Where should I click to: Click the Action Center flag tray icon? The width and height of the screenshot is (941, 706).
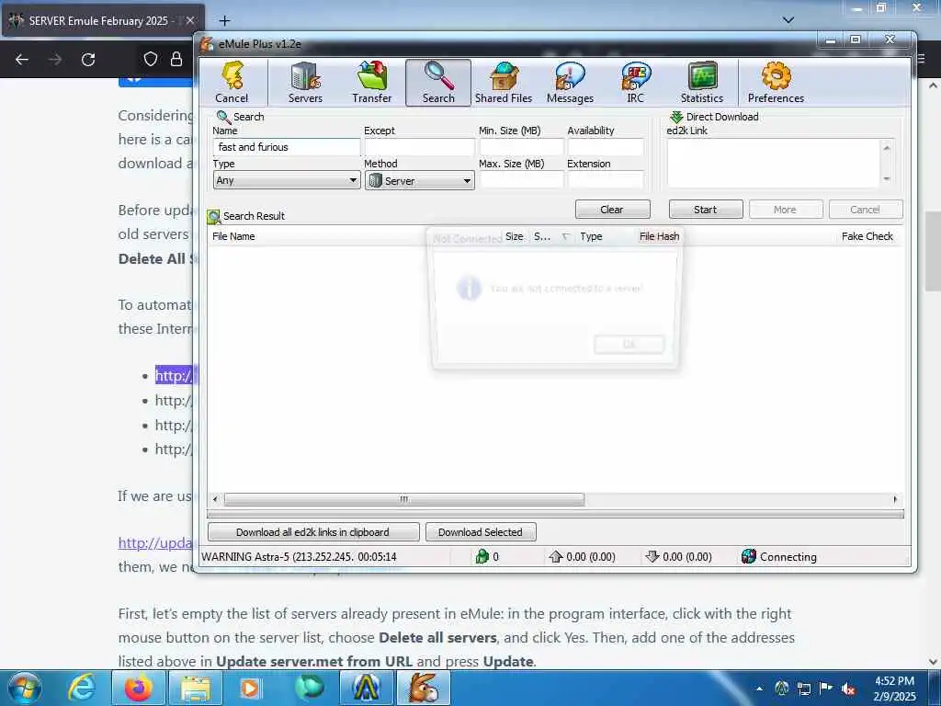click(x=826, y=689)
